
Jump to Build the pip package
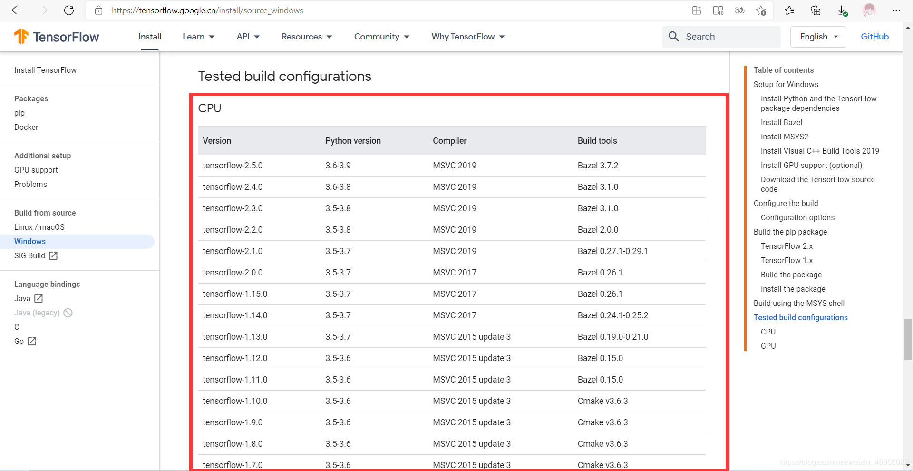coord(790,232)
